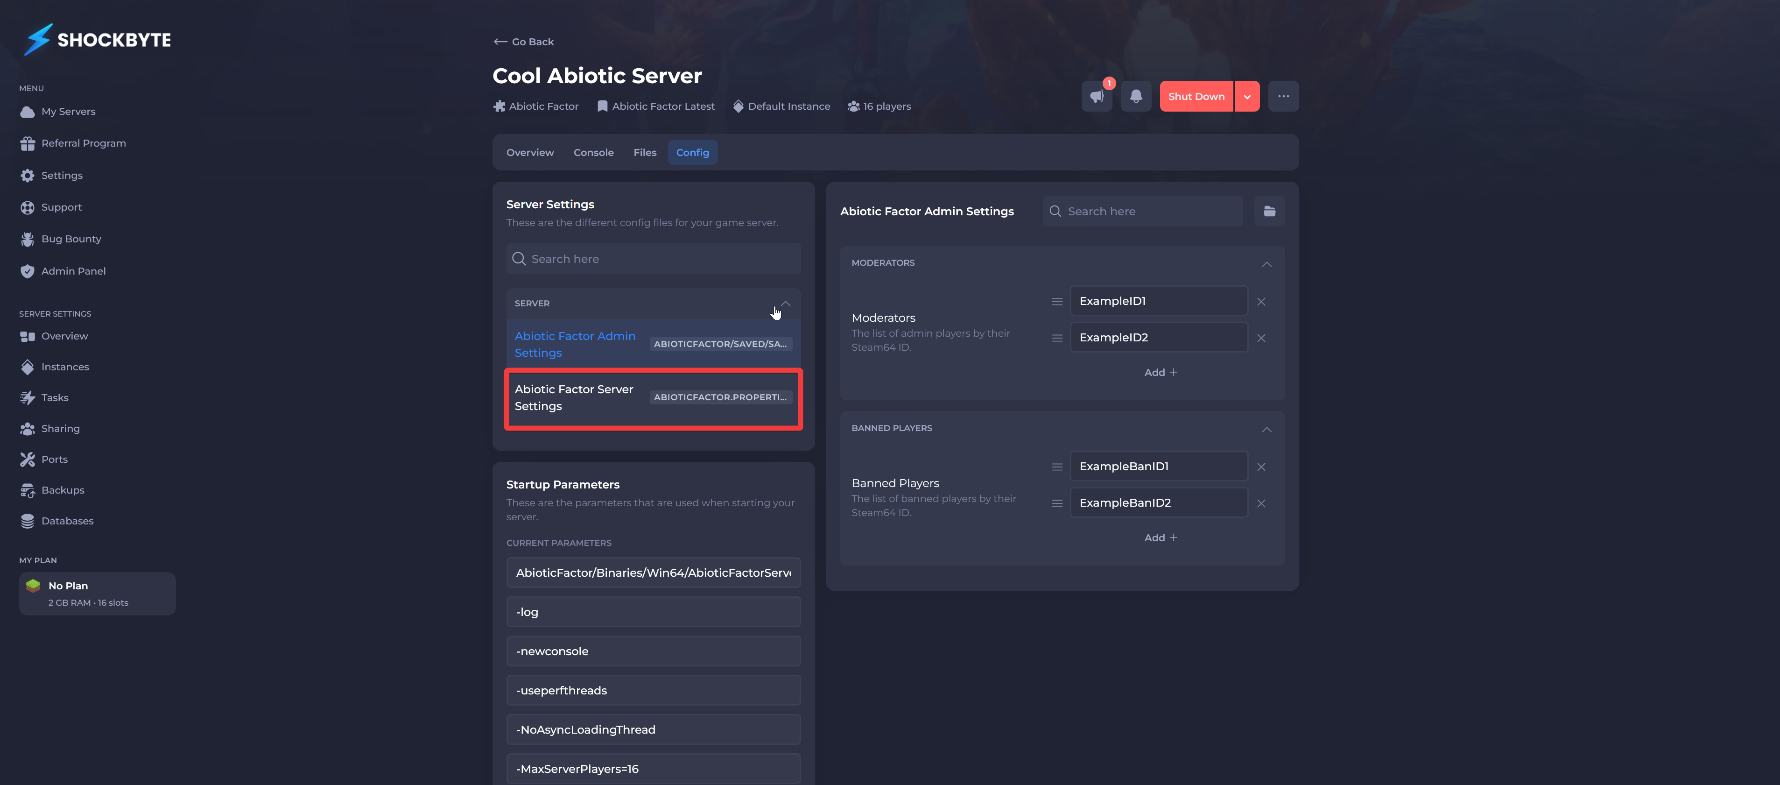Screen dimensions: 1780x785
Task: Open the folder icon beside admin search
Action: click(x=1269, y=211)
